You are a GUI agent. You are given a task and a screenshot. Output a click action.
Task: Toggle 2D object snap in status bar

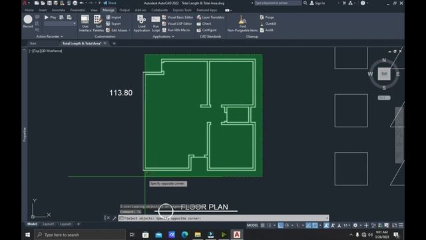point(315,225)
